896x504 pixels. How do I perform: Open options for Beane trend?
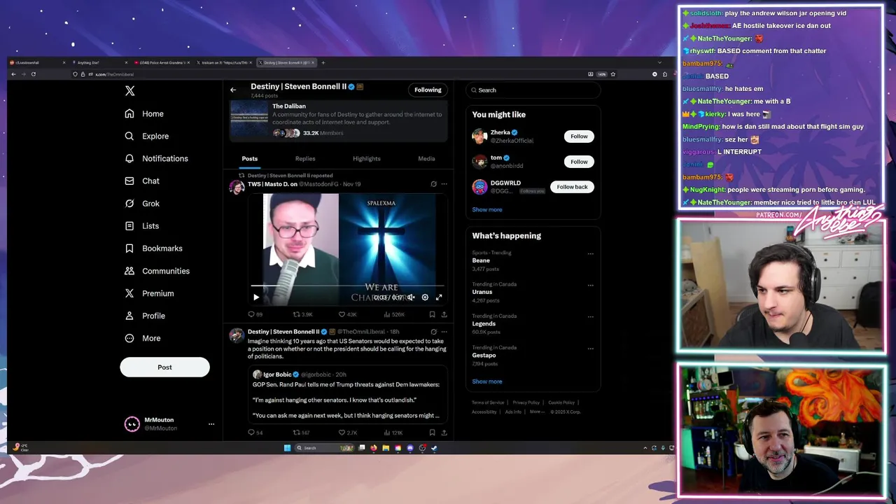tap(590, 254)
